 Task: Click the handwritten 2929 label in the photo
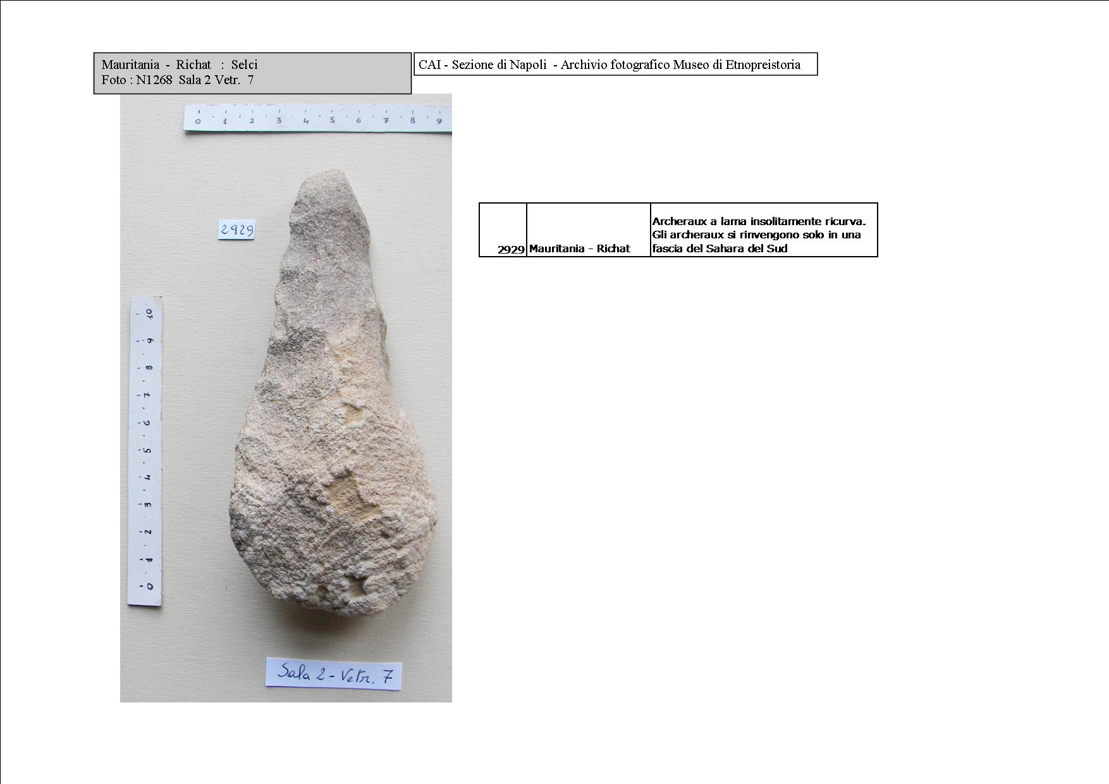click(236, 230)
